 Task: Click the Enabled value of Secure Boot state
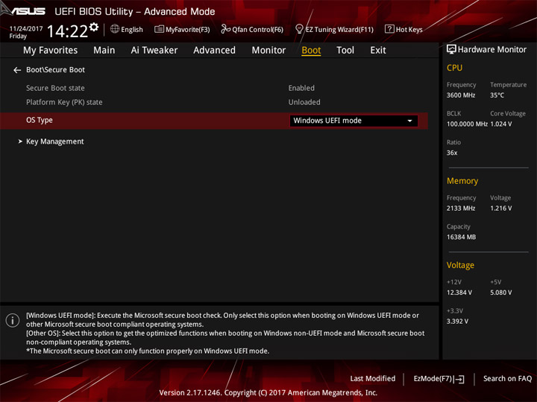point(301,88)
